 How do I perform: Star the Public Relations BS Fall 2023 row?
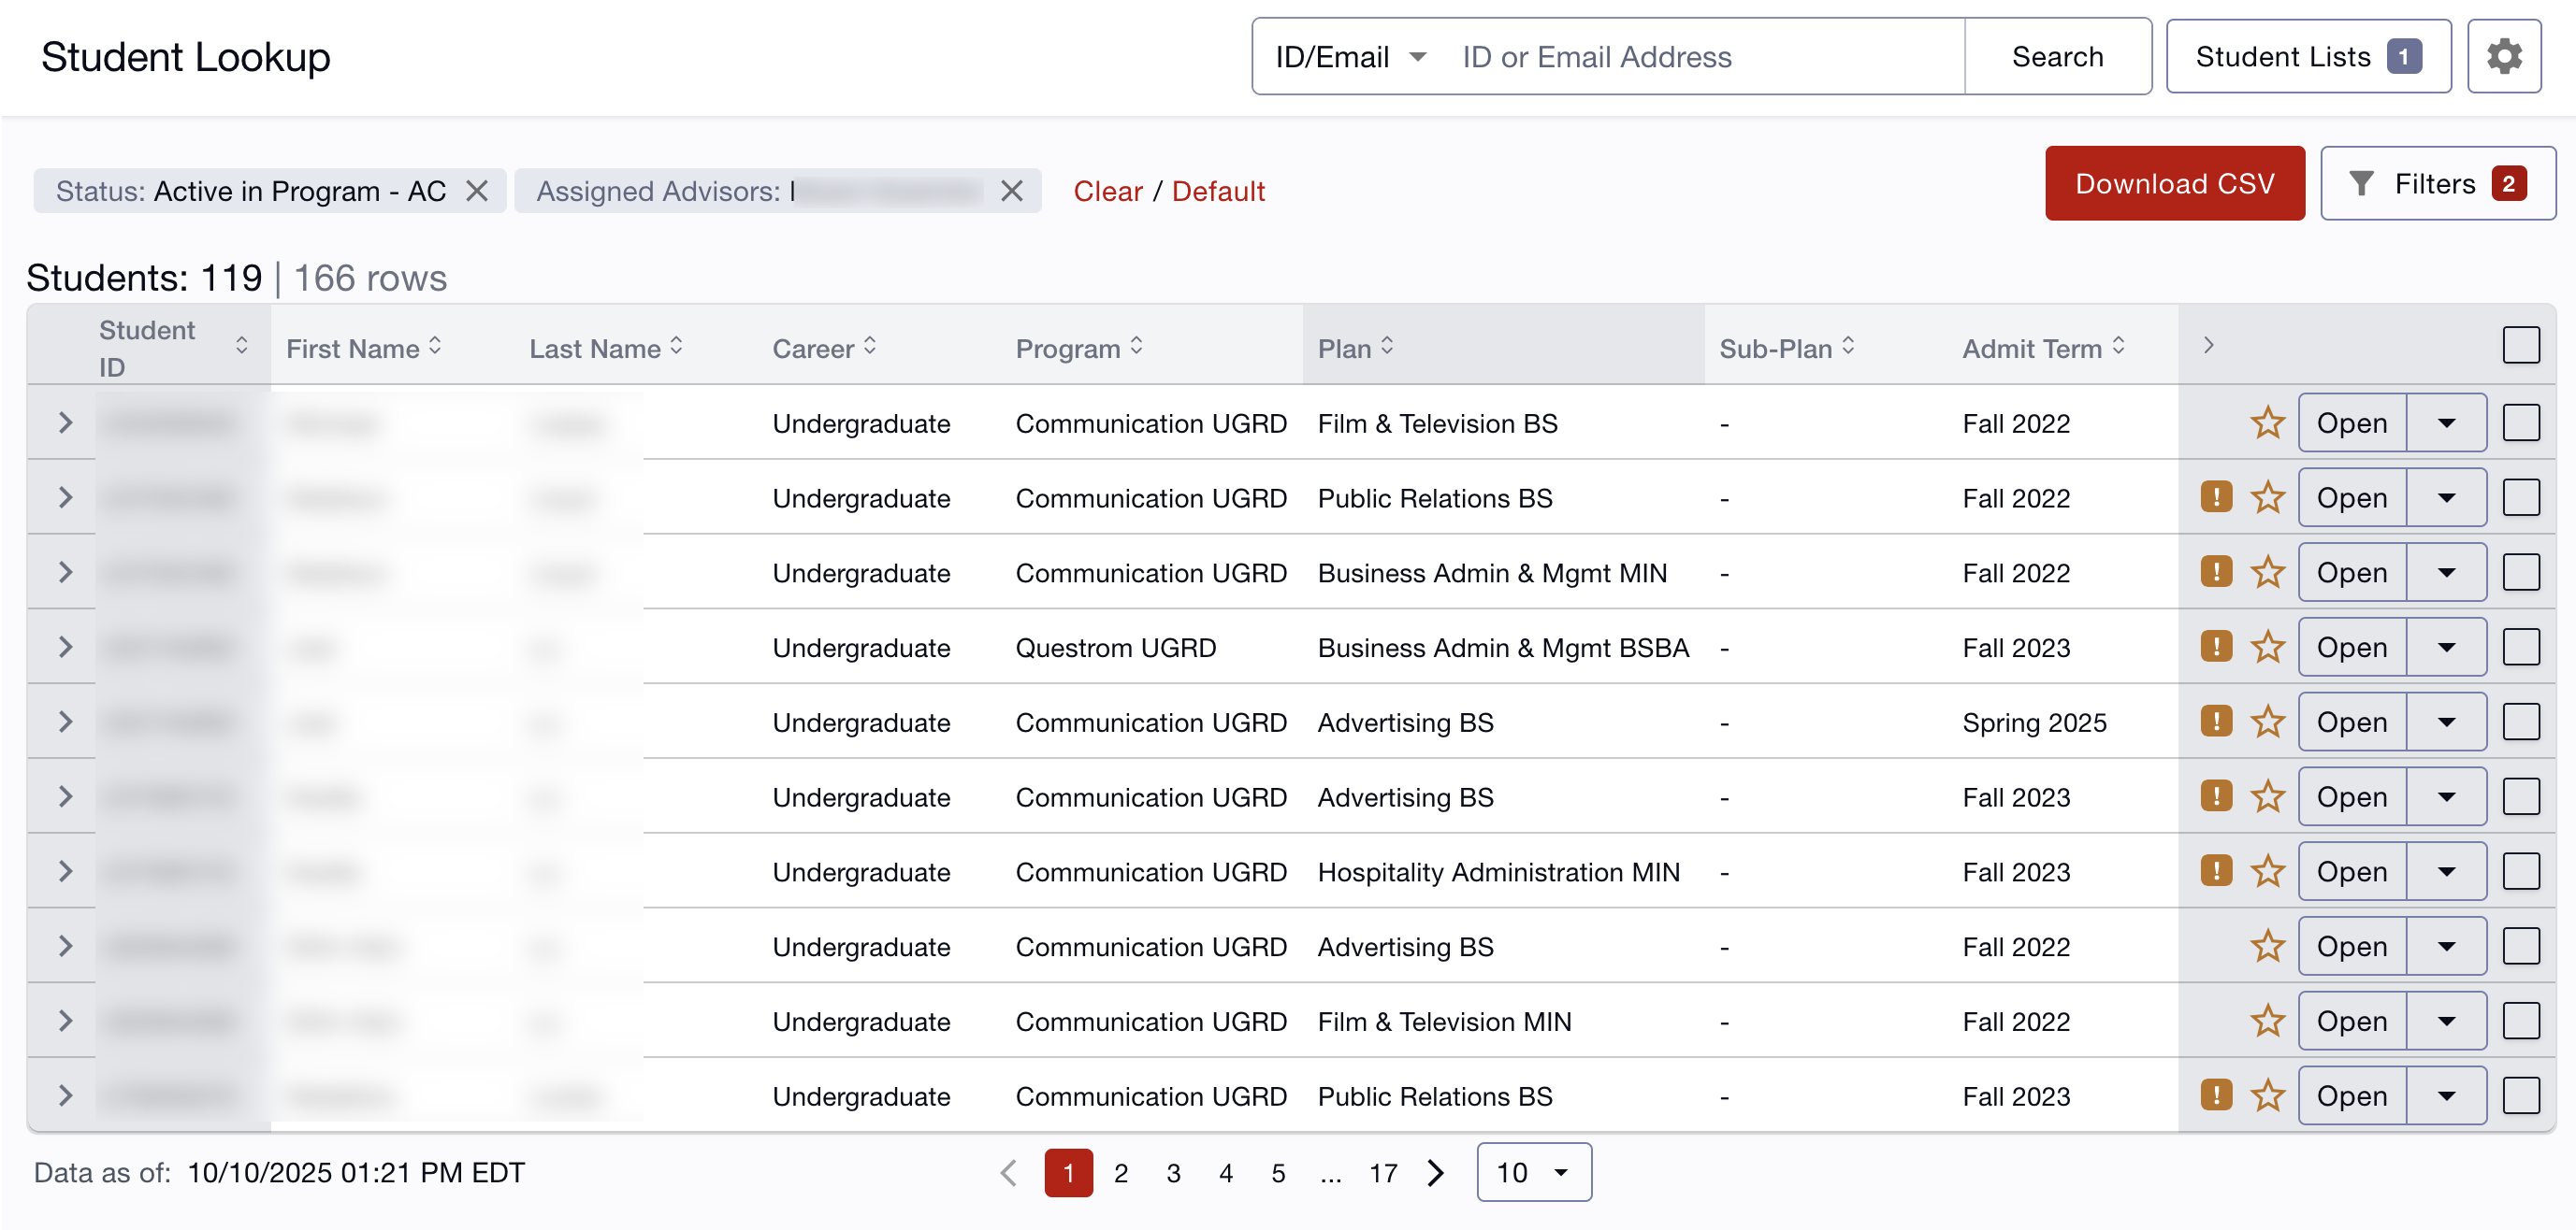point(2267,1096)
